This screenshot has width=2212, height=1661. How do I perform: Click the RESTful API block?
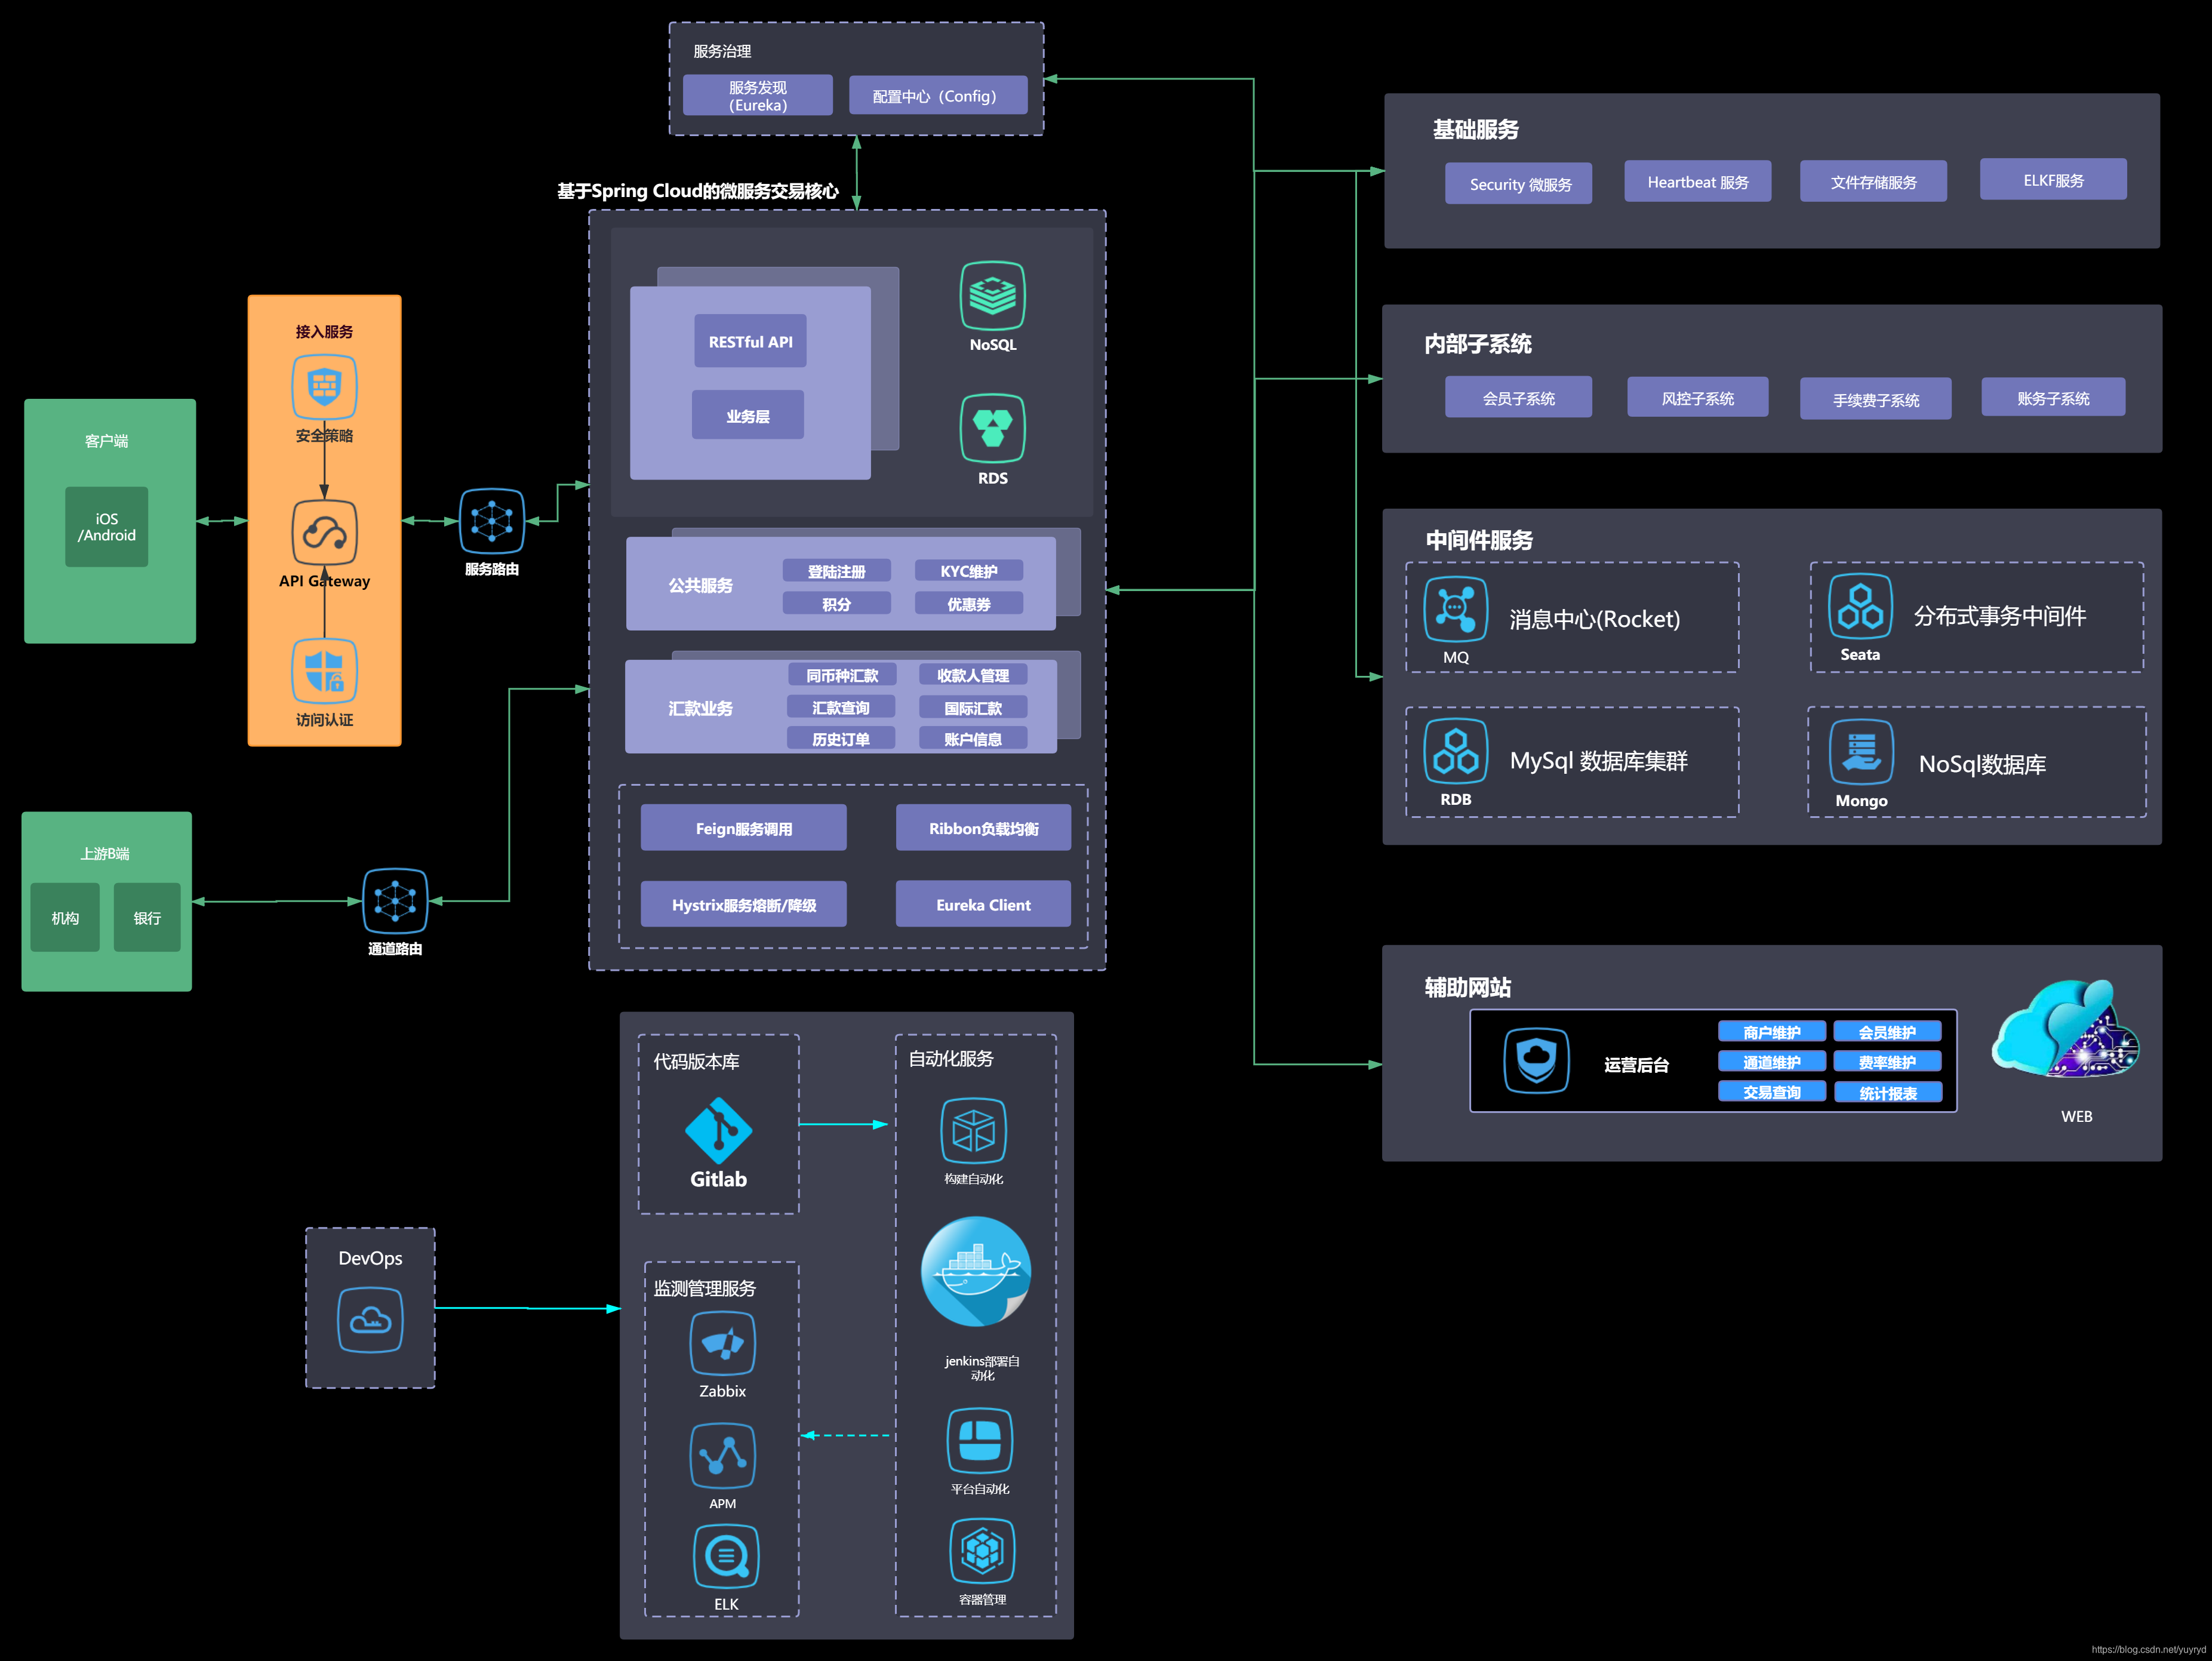pyautogui.click(x=751, y=341)
